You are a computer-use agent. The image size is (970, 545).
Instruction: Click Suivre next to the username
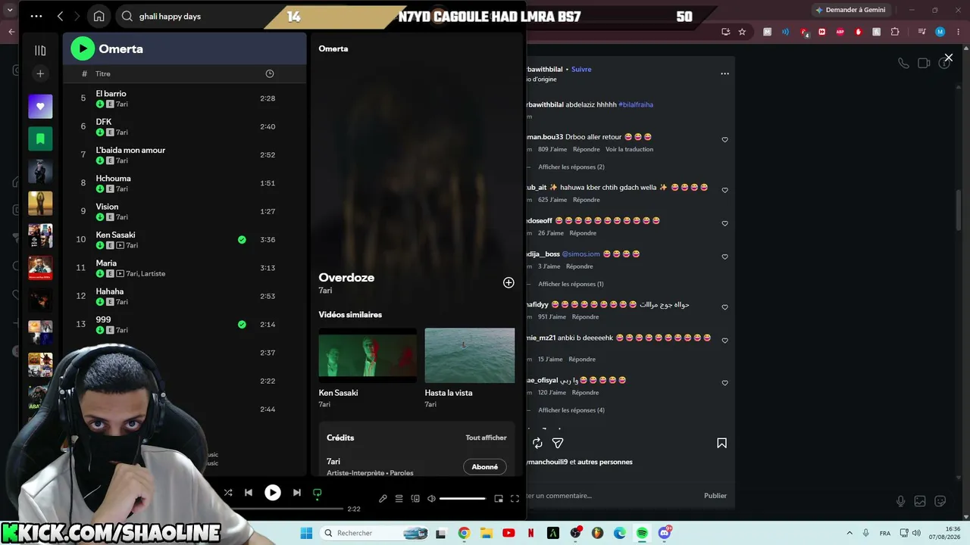(581, 69)
